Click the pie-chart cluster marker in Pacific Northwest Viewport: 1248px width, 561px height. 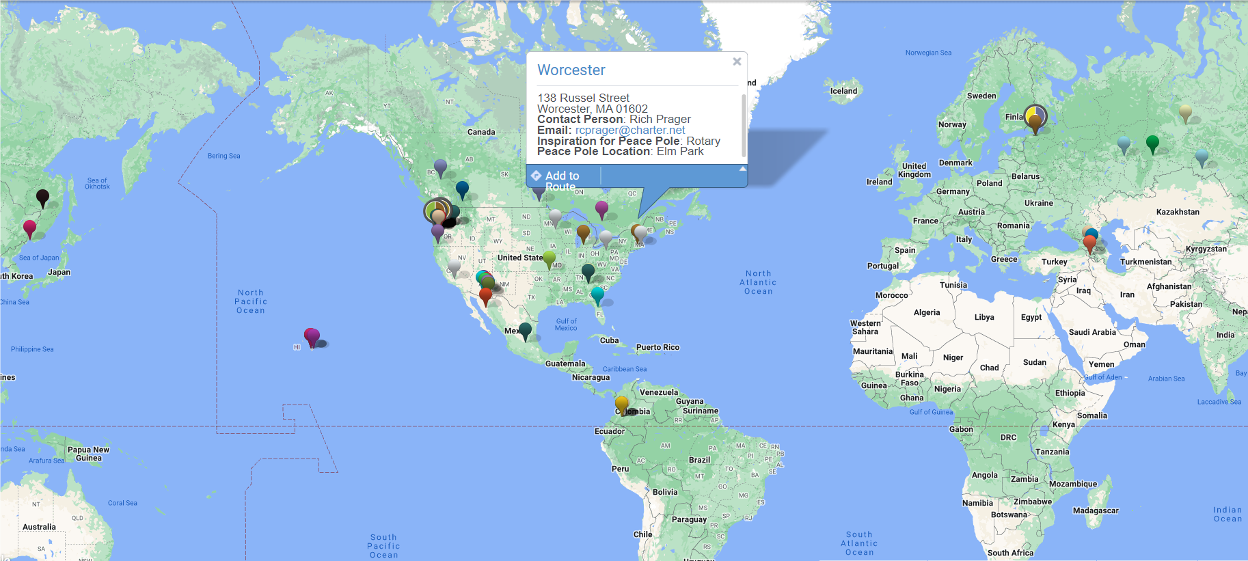[x=437, y=210]
